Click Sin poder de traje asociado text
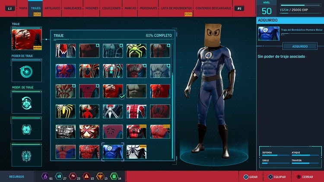Viewport: 324px width, 182px height. click(281, 57)
